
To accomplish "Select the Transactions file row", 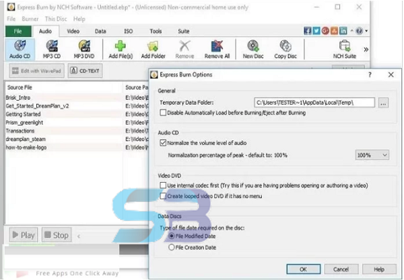I will tap(64, 131).
